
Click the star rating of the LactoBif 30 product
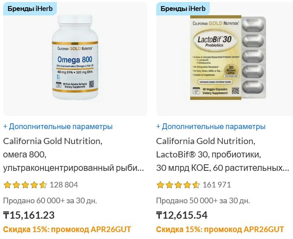(x=178, y=185)
